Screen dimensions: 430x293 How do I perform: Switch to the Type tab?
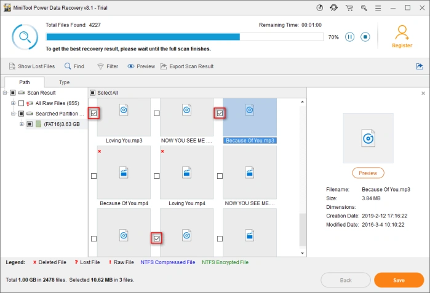[64, 82]
